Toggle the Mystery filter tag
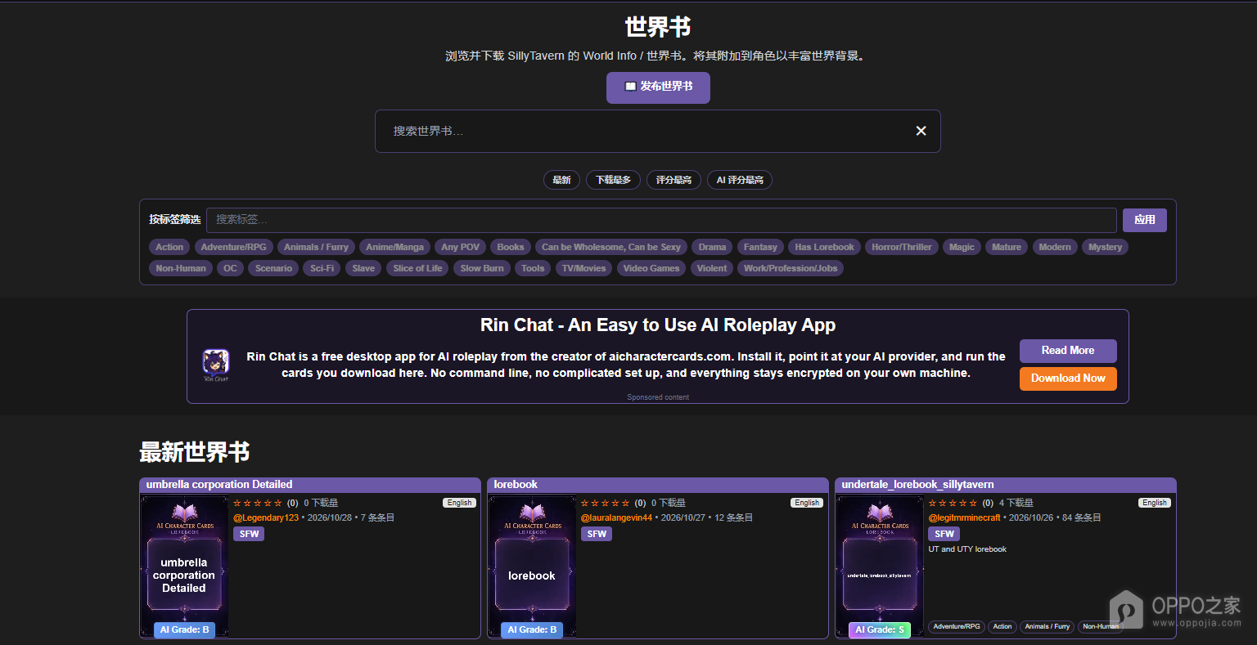The image size is (1257, 645). (1105, 247)
